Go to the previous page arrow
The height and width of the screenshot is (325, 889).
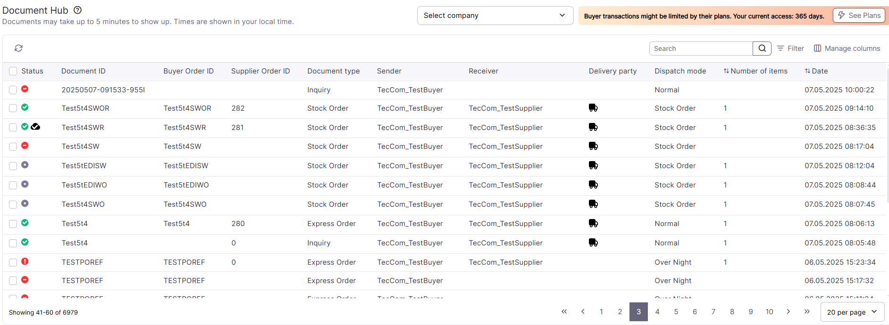pyautogui.click(x=583, y=311)
